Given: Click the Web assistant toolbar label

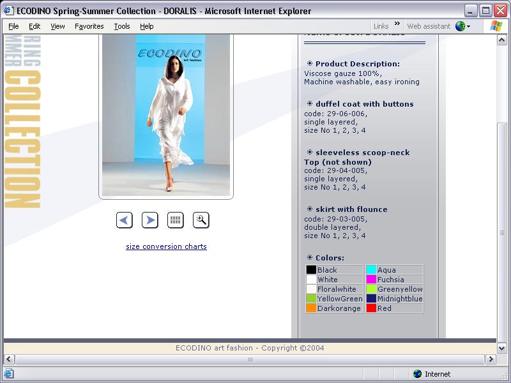Looking at the screenshot, I should [x=429, y=26].
